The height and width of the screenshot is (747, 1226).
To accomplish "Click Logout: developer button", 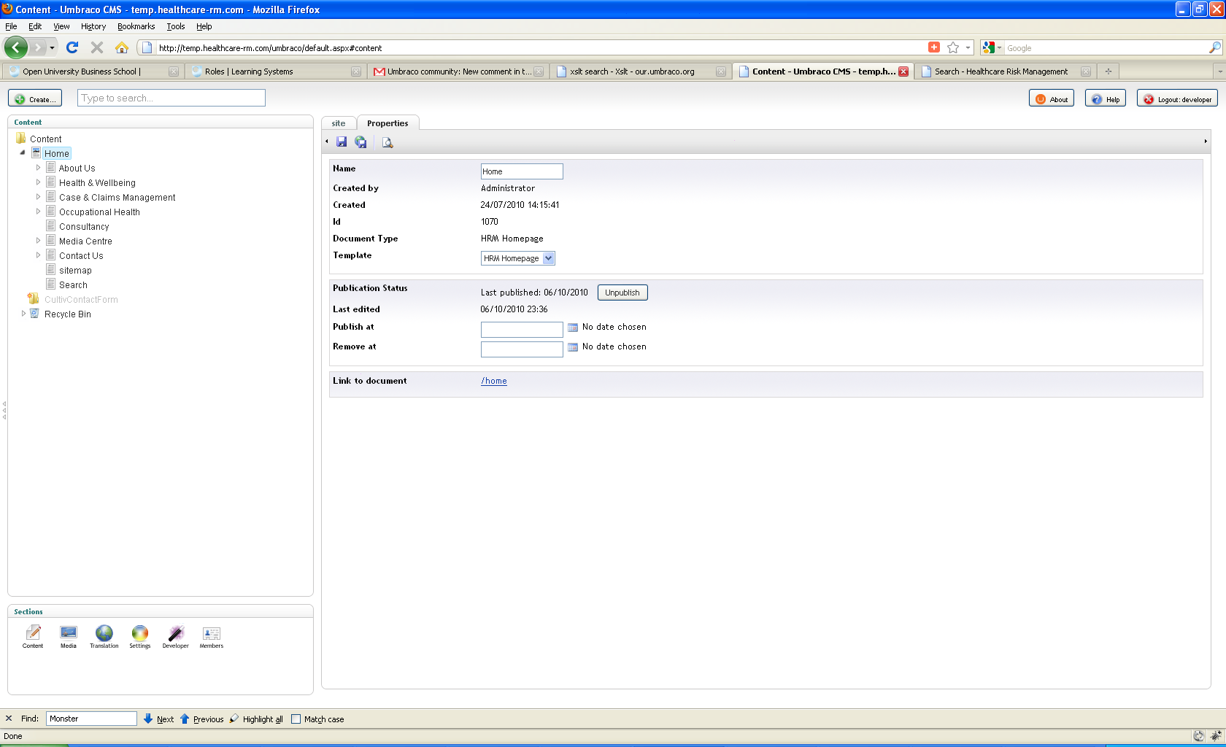I will 1177,98.
